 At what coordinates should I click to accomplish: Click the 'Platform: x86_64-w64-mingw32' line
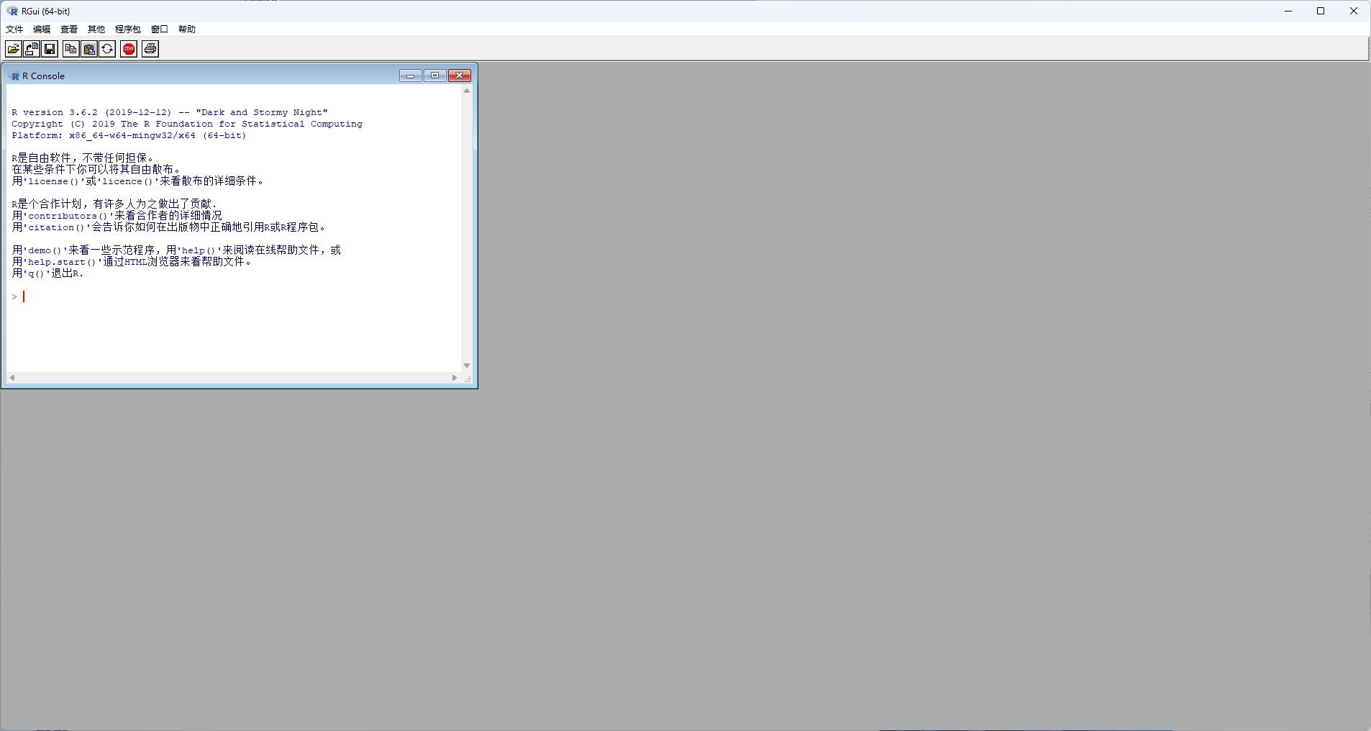tap(129, 135)
